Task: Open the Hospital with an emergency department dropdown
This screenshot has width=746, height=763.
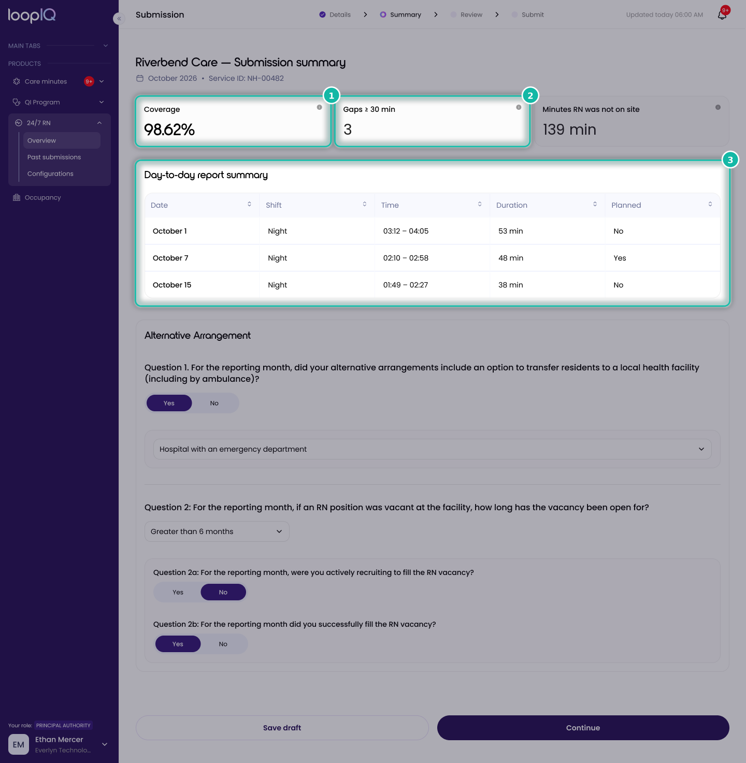Action: [433, 449]
